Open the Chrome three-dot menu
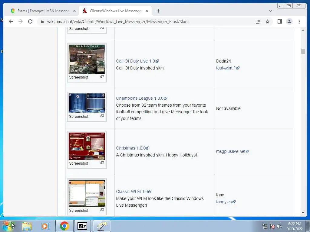This screenshot has width=310, height=232. pos(299,21)
